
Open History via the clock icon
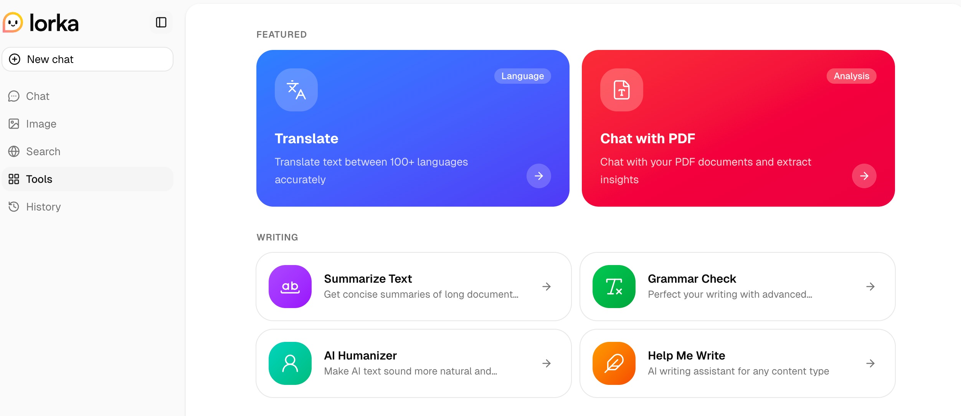(14, 207)
